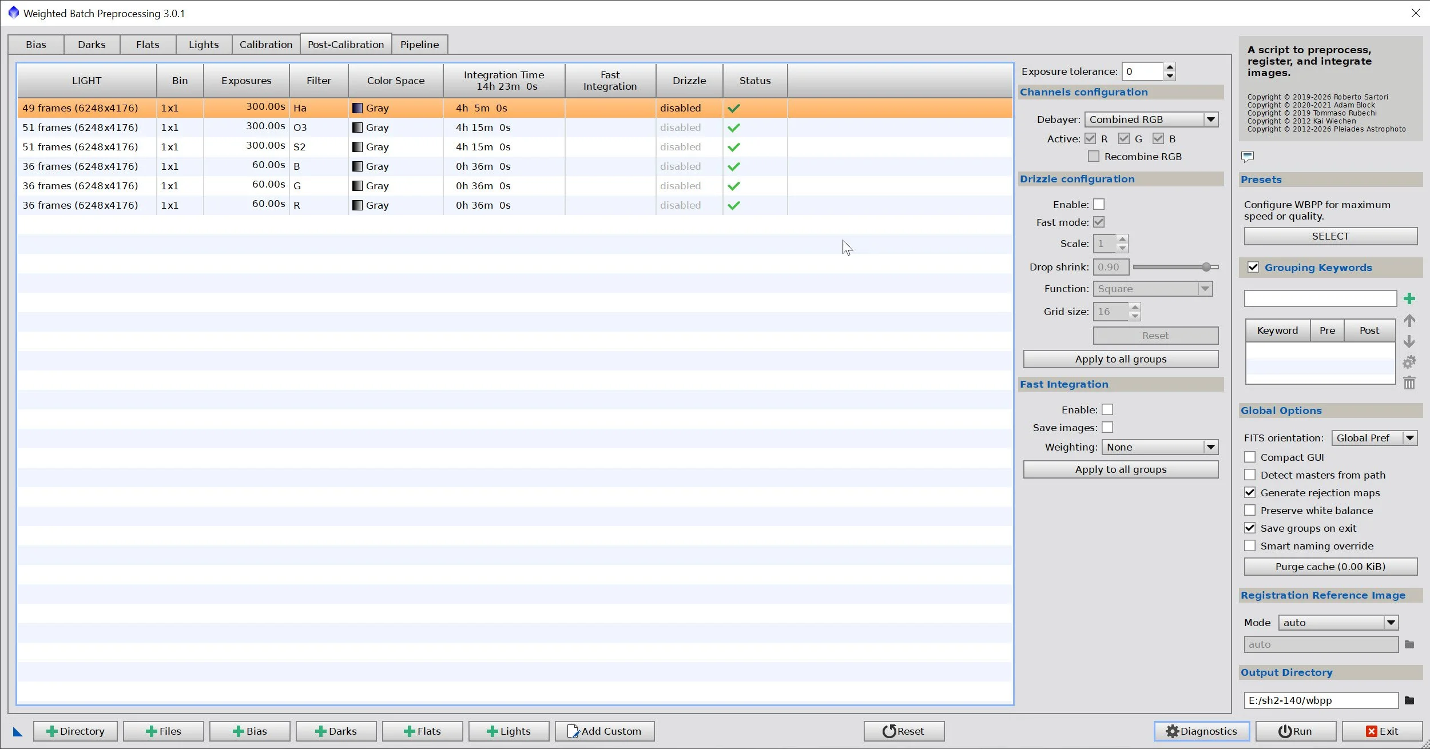Switch to the Lights tab

coord(204,45)
